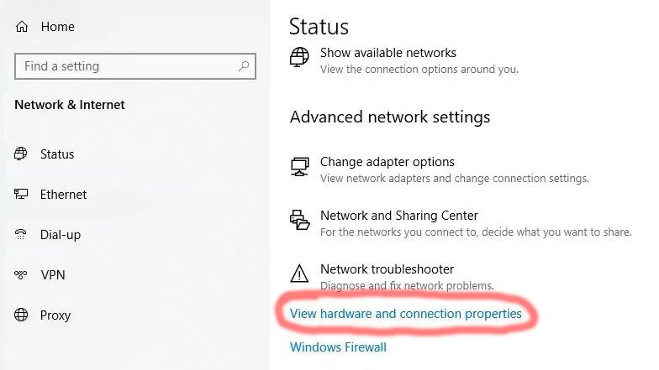The height and width of the screenshot is (370, 659).
Task: Select Ethernet in the sidebar menu
Action: click(x=64, y=195)
